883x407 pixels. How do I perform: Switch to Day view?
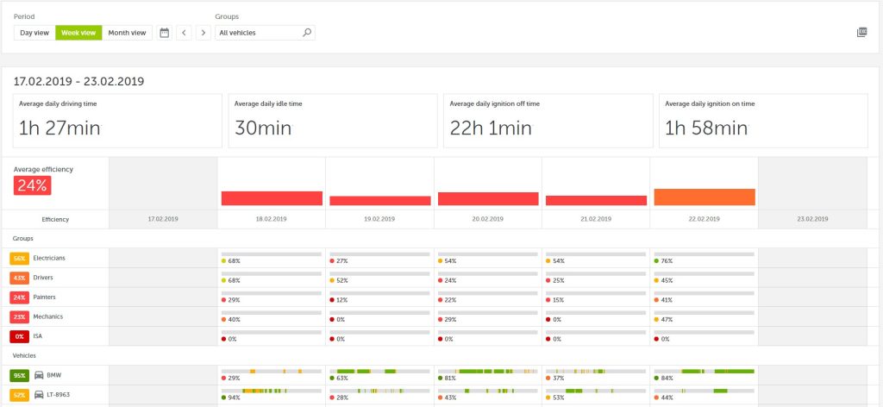coord(34,33)
